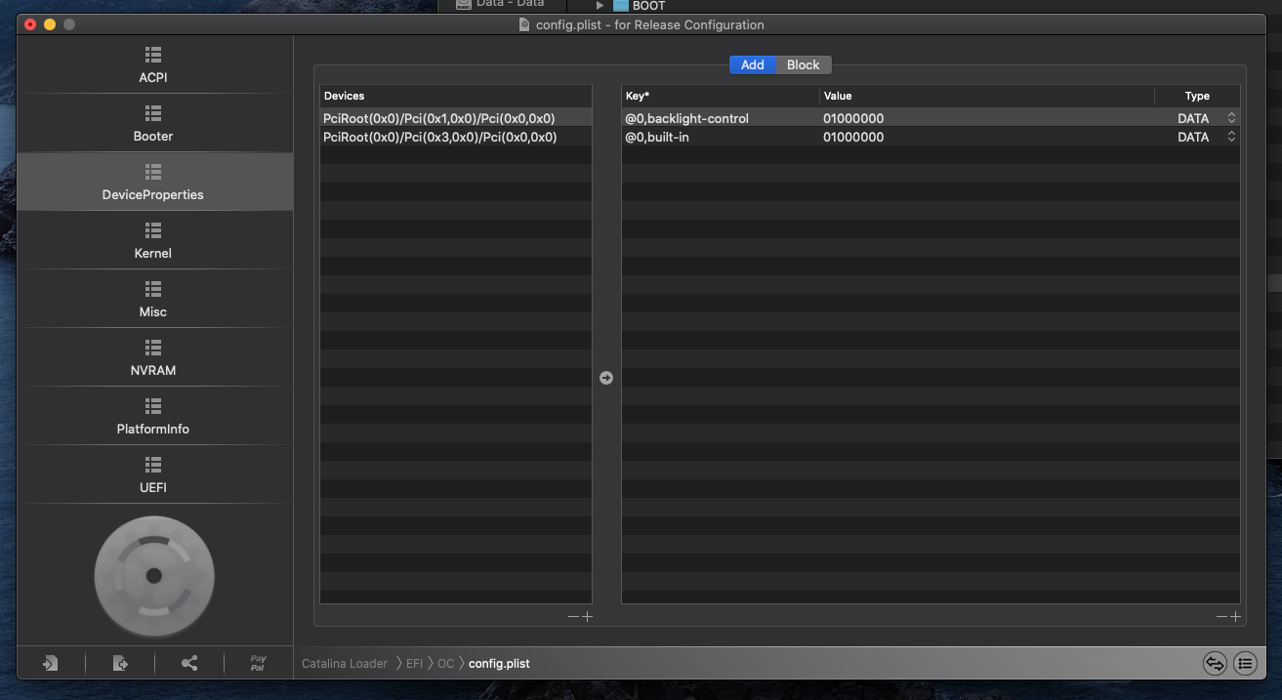1282x700 pixels.
Task: Click the two-arrows swap icon at bottom right
Action: point(1215,663)
